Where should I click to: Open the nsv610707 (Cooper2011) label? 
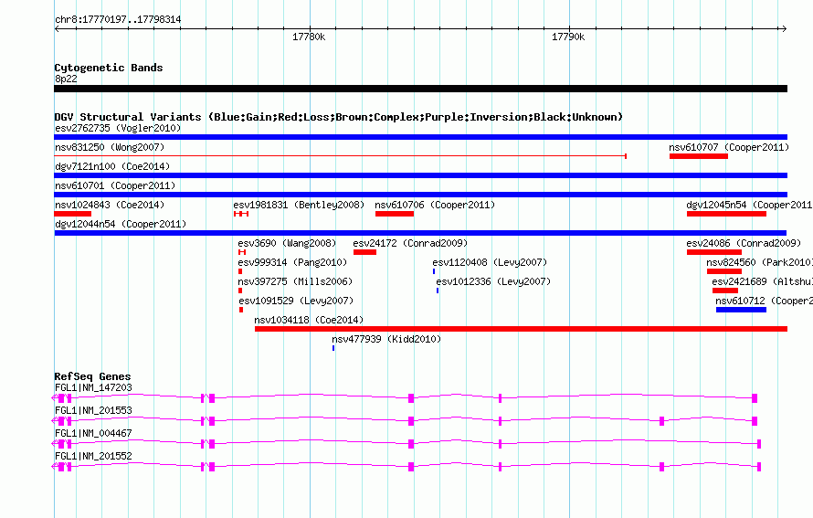729,147
